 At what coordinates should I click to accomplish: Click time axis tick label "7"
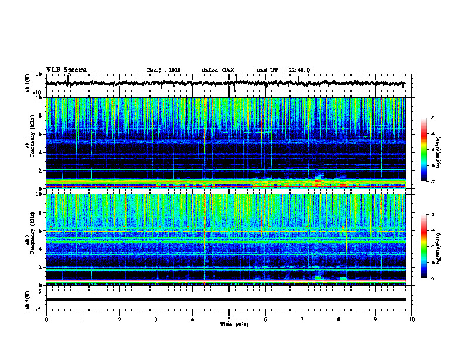(302, 319)
